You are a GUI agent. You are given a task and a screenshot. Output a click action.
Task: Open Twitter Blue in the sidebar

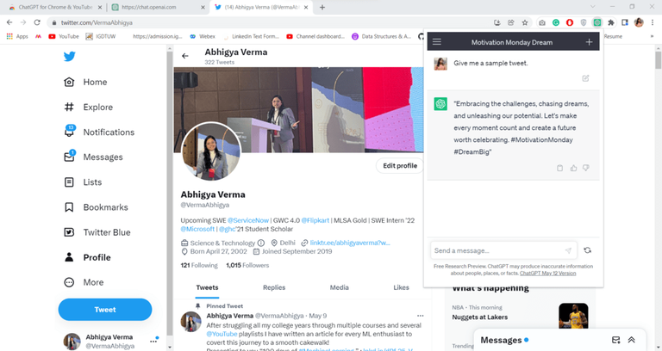pyautogui.click(x=97, y=232)
